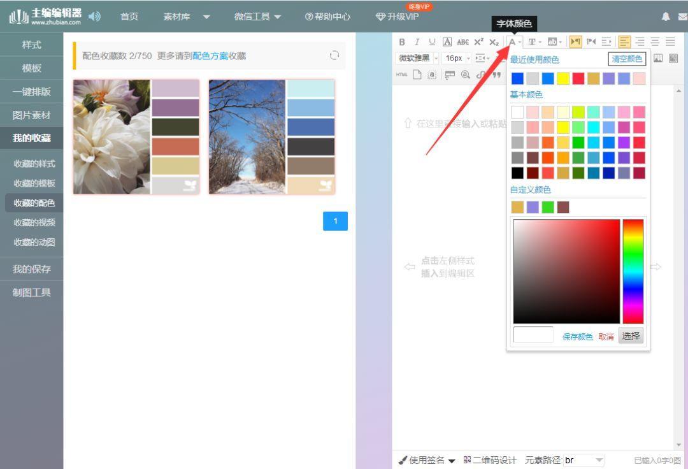Apply strikethrough ABC formatting
Viewport: 688px width, 469px height.
pos(463,42)
